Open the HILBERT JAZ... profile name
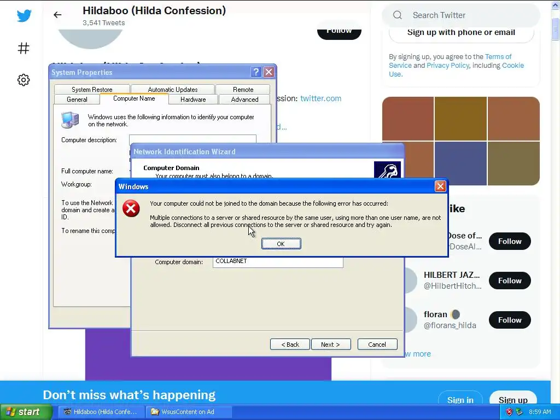This screenshot has width=560, height=420. click(452, 275)
